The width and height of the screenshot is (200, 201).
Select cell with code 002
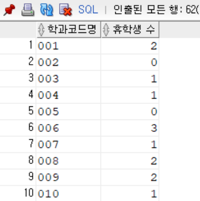pyautogui.click(x=68, y=62)
